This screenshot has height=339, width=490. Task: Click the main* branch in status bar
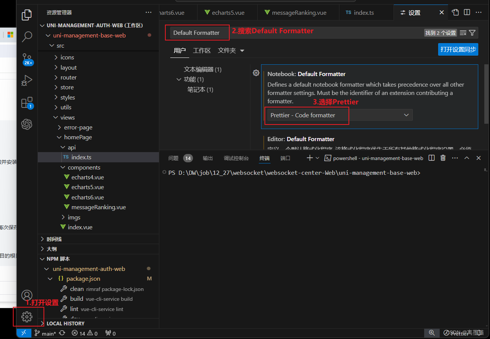[x=45, y=333]
